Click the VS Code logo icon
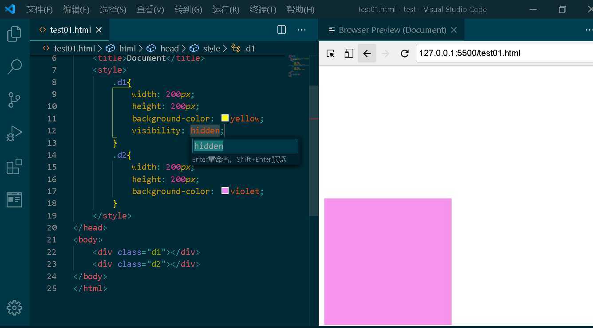Screen dimensions: 593x328 point(10,9)
